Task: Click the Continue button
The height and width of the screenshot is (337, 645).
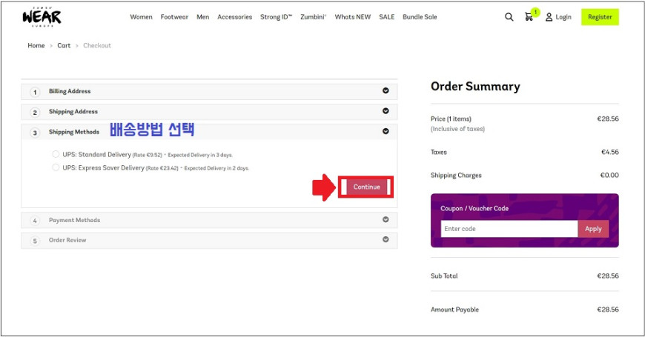Action: (x=366, y=187)
